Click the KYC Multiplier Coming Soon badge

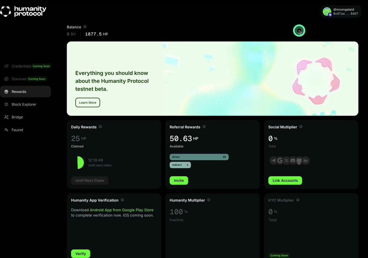279,255
